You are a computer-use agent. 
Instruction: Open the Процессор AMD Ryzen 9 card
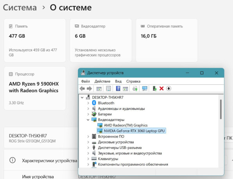pos(35,88)
